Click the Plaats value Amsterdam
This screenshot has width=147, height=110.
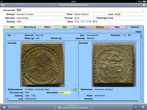point(100,96)
